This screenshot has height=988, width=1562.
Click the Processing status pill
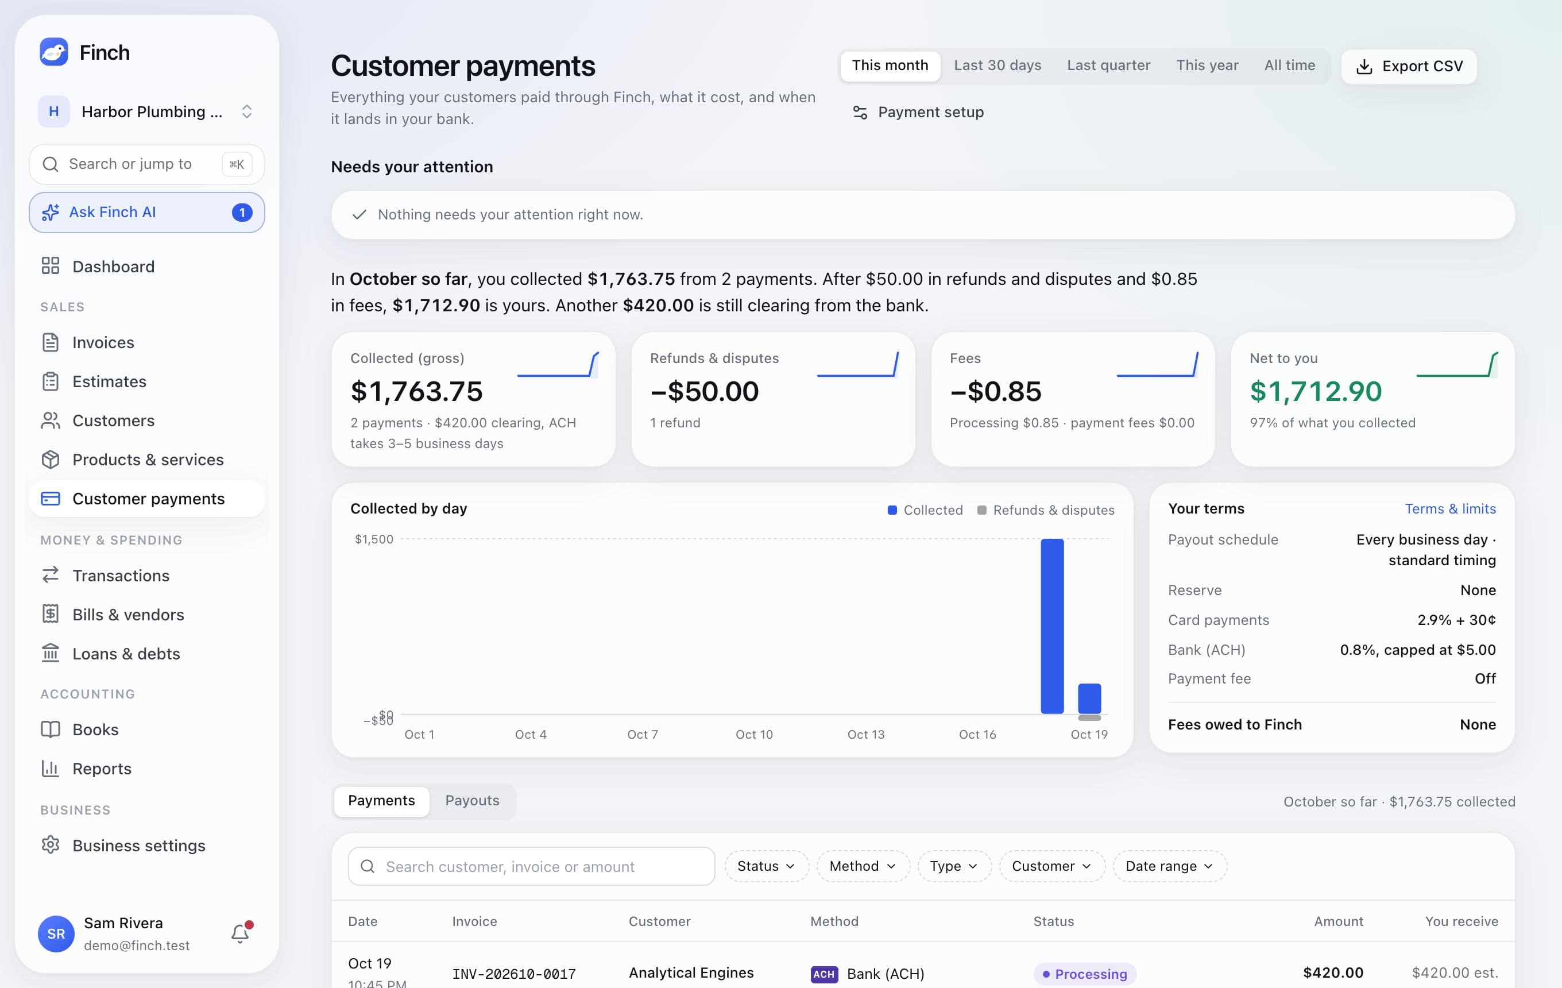click(x=1085, y=974)
